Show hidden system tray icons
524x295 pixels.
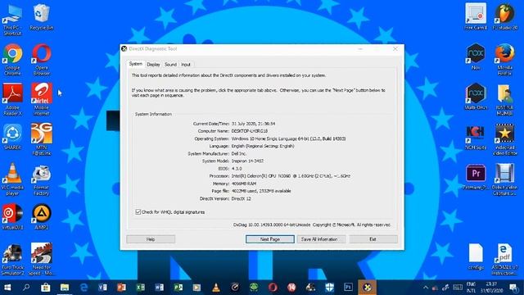tap(426, 288)
